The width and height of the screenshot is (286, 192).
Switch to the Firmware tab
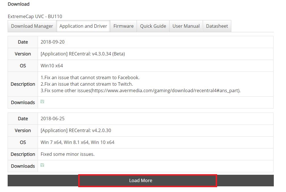pyautogui.click(x=123, y=26)
